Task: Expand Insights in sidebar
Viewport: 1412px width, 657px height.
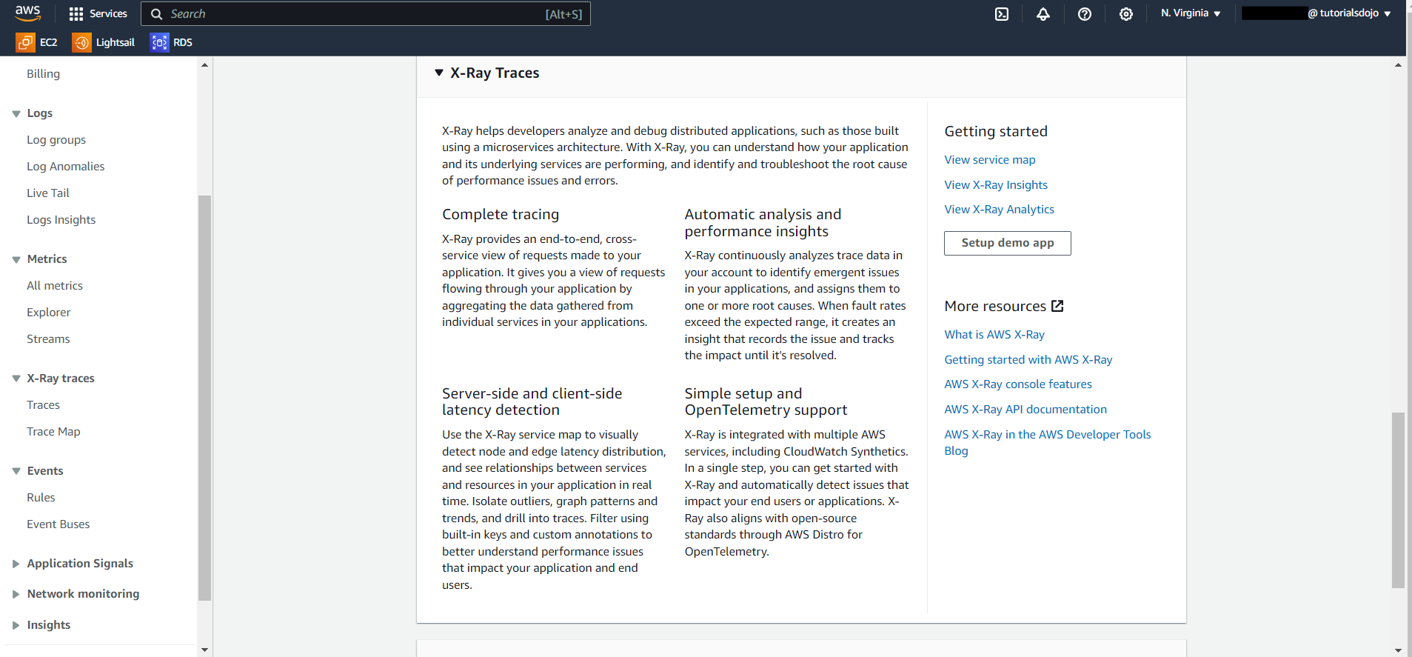Action: pos(16,625)
